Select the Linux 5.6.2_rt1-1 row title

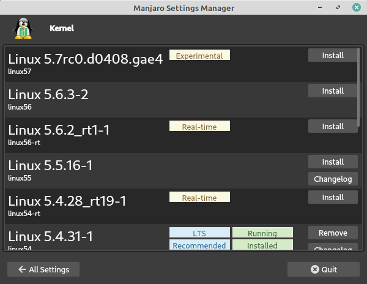tap(59, 130)
